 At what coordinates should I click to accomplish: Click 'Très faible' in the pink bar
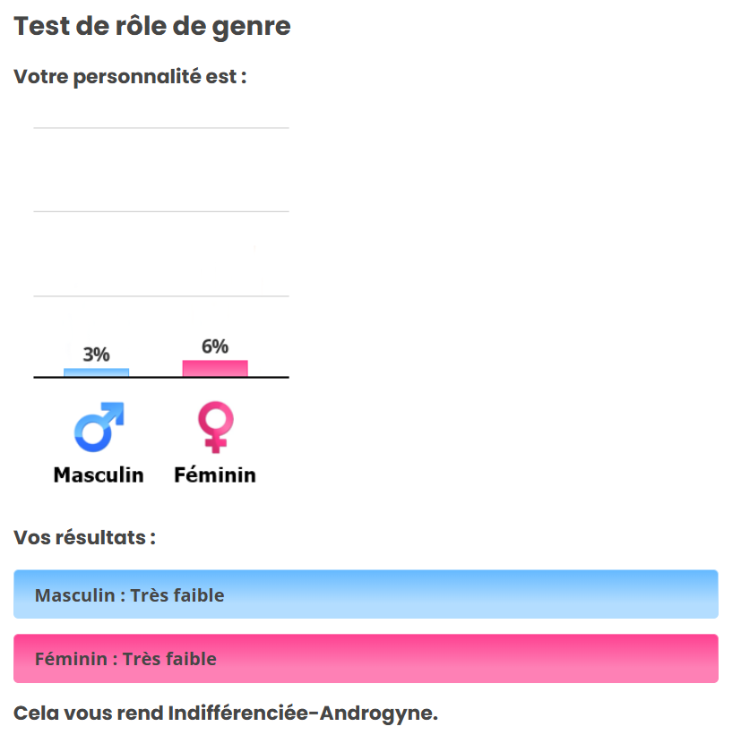tap(169, 659)
